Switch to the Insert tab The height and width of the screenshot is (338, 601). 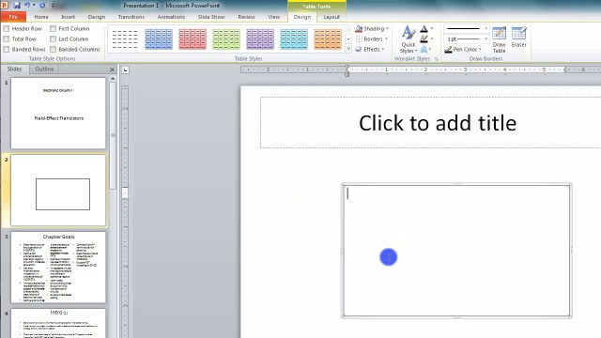click(x=68, y=17)
